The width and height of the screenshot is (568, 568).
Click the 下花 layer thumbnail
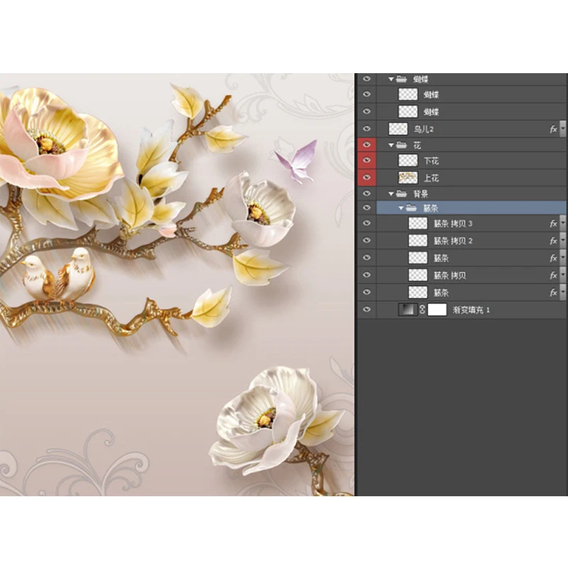coord(408,160)
